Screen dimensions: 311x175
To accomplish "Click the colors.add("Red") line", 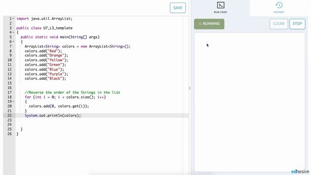I will pos(43,51).
